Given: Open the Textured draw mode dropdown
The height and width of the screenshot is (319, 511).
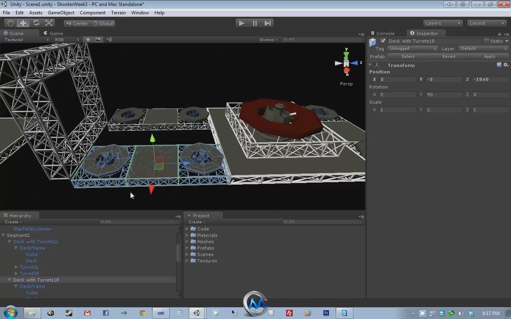Looking at the screenshot, I should pyautogui.click(x=26, y=39).
